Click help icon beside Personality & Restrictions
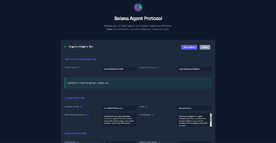The image size is (276, 143). pos(88,115)
